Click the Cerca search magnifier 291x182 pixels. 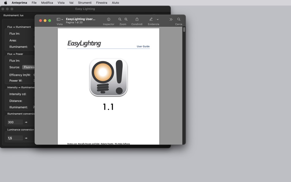[179, 19]
